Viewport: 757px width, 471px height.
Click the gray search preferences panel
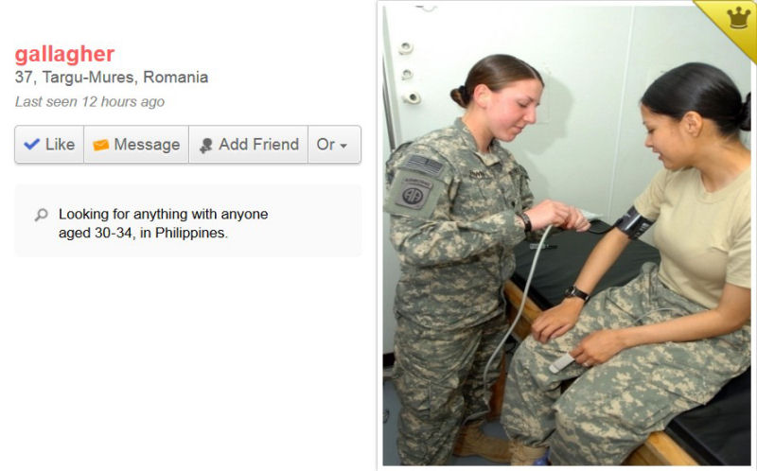[x=187, y=220]
